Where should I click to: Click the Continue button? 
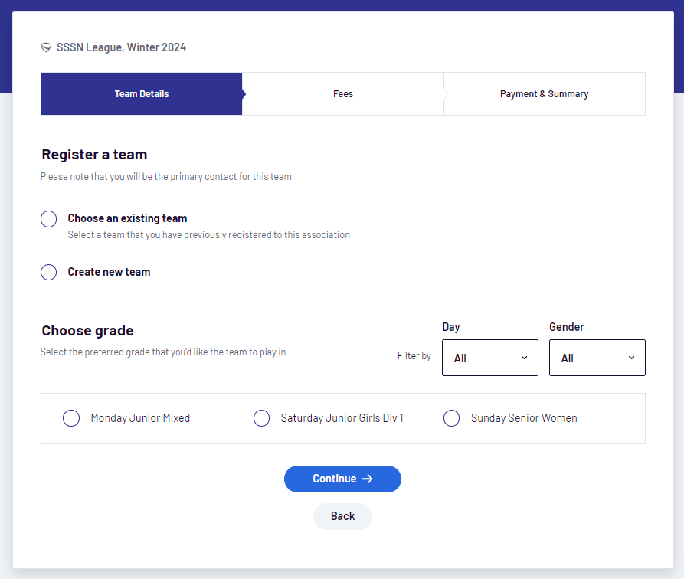342,479
